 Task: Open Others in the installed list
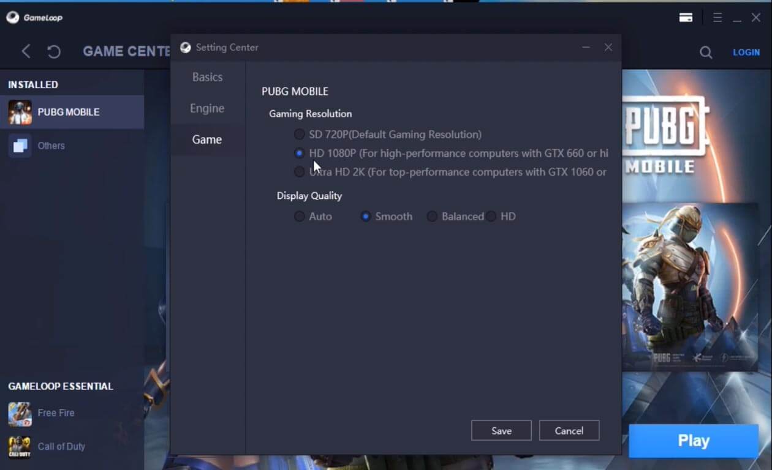click(x=72, y=146)
